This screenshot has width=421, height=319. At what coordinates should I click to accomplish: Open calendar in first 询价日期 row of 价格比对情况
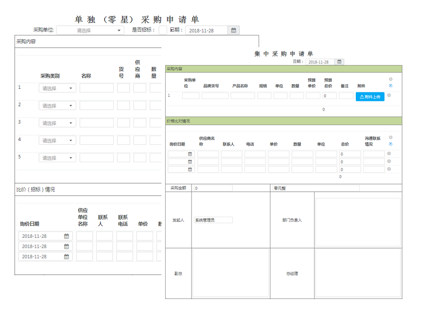tap(190, 154)
